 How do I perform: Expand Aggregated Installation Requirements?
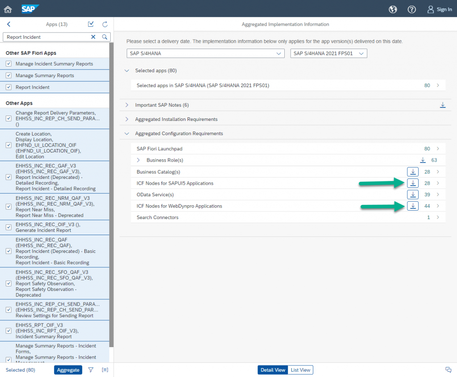[x=127, y=119]
